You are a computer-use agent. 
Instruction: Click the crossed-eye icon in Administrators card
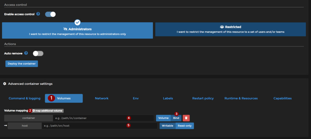(x=65, y=29)
